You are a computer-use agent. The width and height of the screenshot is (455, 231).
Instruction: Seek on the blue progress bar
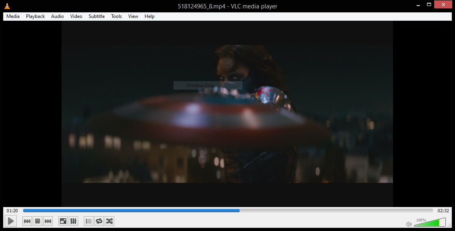[x=228, y=211]
